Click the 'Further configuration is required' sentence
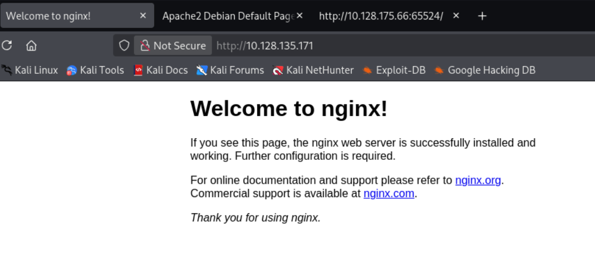Screen dimensions: 595x277 pyautogui.click(x=316, y=156)
